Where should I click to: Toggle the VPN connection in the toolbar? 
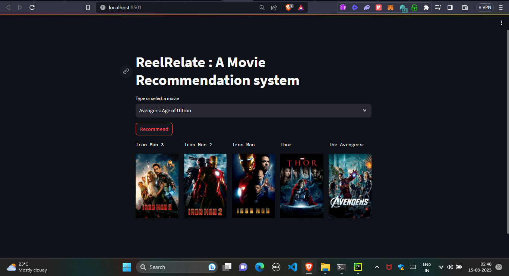[x=485, y=7]
